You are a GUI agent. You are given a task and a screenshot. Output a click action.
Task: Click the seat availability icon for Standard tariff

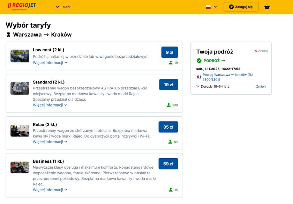coord(169,105)
